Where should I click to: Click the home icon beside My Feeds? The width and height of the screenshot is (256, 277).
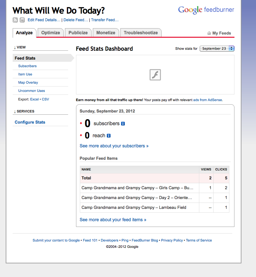point(209,33)
